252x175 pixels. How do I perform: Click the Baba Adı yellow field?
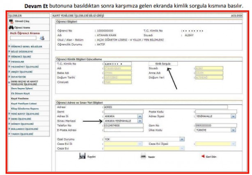118,73
